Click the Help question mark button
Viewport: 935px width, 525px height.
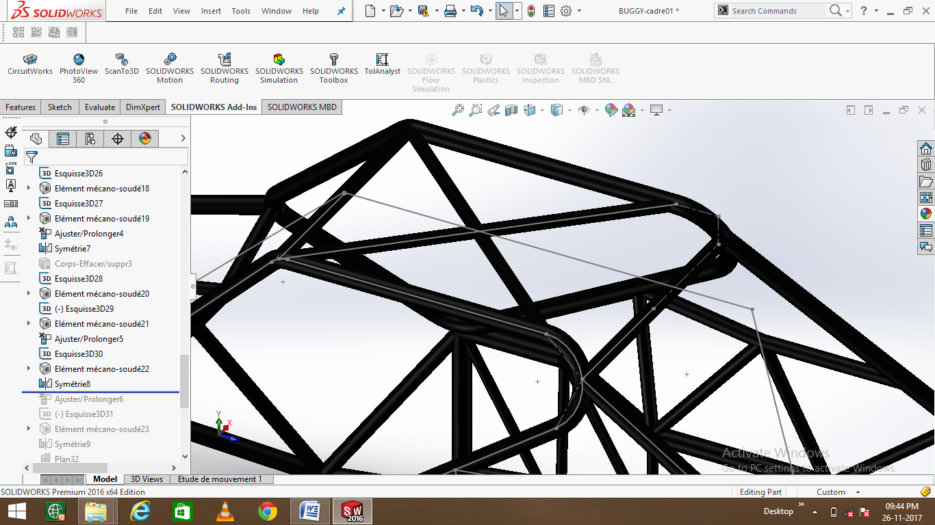click(864, 10)
